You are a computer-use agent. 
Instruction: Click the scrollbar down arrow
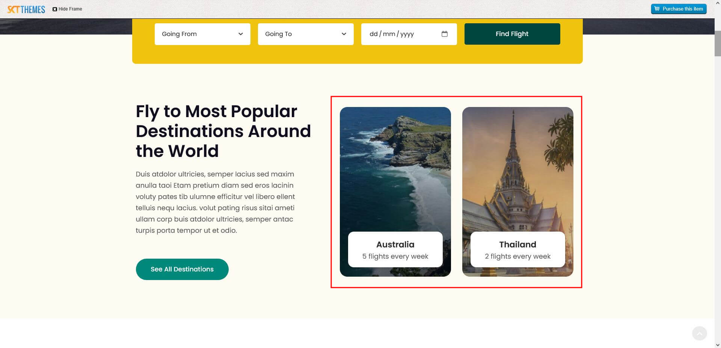point(718,345)
